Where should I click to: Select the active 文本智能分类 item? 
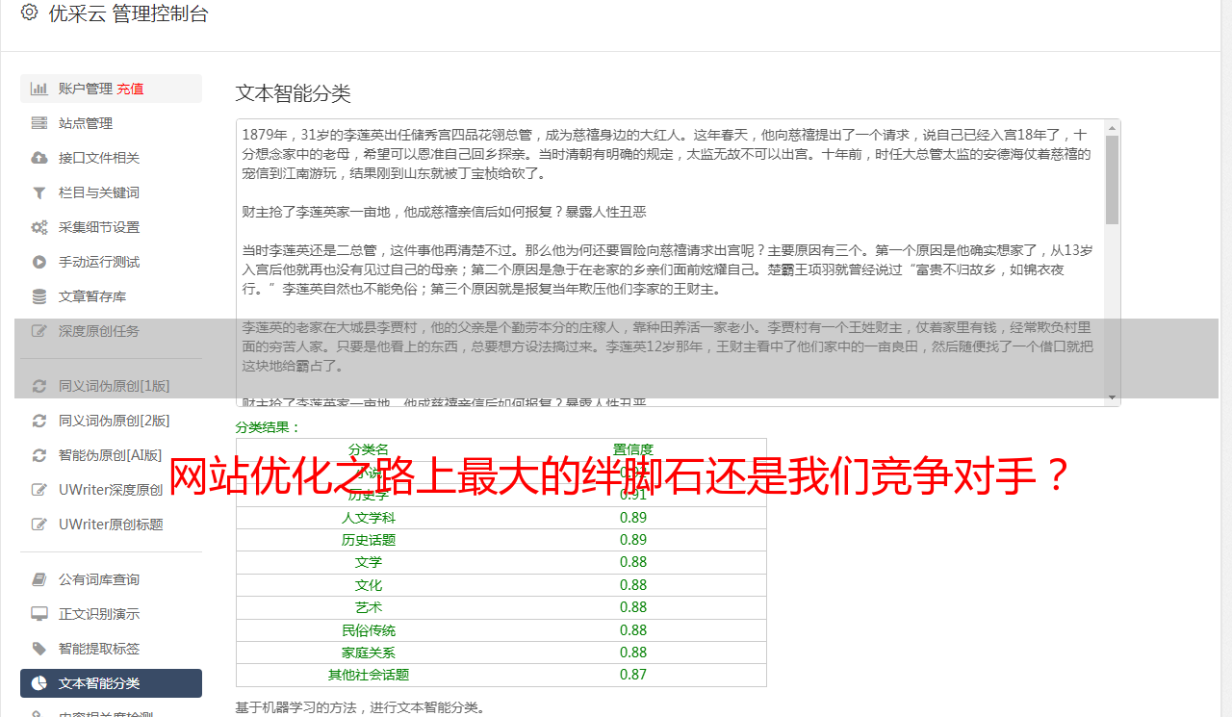point(111,683)
